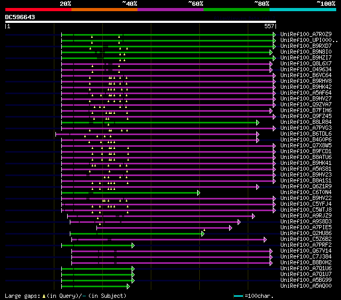This screenshot has height=300, width=341.
Task: Select hit UniRef100_A5BG99
Action: 306,280
